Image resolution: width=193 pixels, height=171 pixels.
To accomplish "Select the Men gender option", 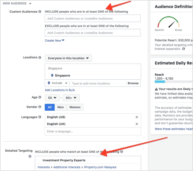I will click(60, 107).
